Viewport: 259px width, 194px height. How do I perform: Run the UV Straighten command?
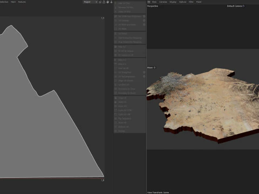(128, 72)
